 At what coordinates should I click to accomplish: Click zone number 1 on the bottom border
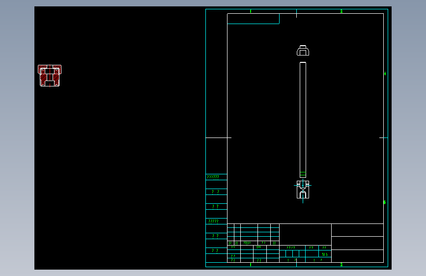[251, 265]
